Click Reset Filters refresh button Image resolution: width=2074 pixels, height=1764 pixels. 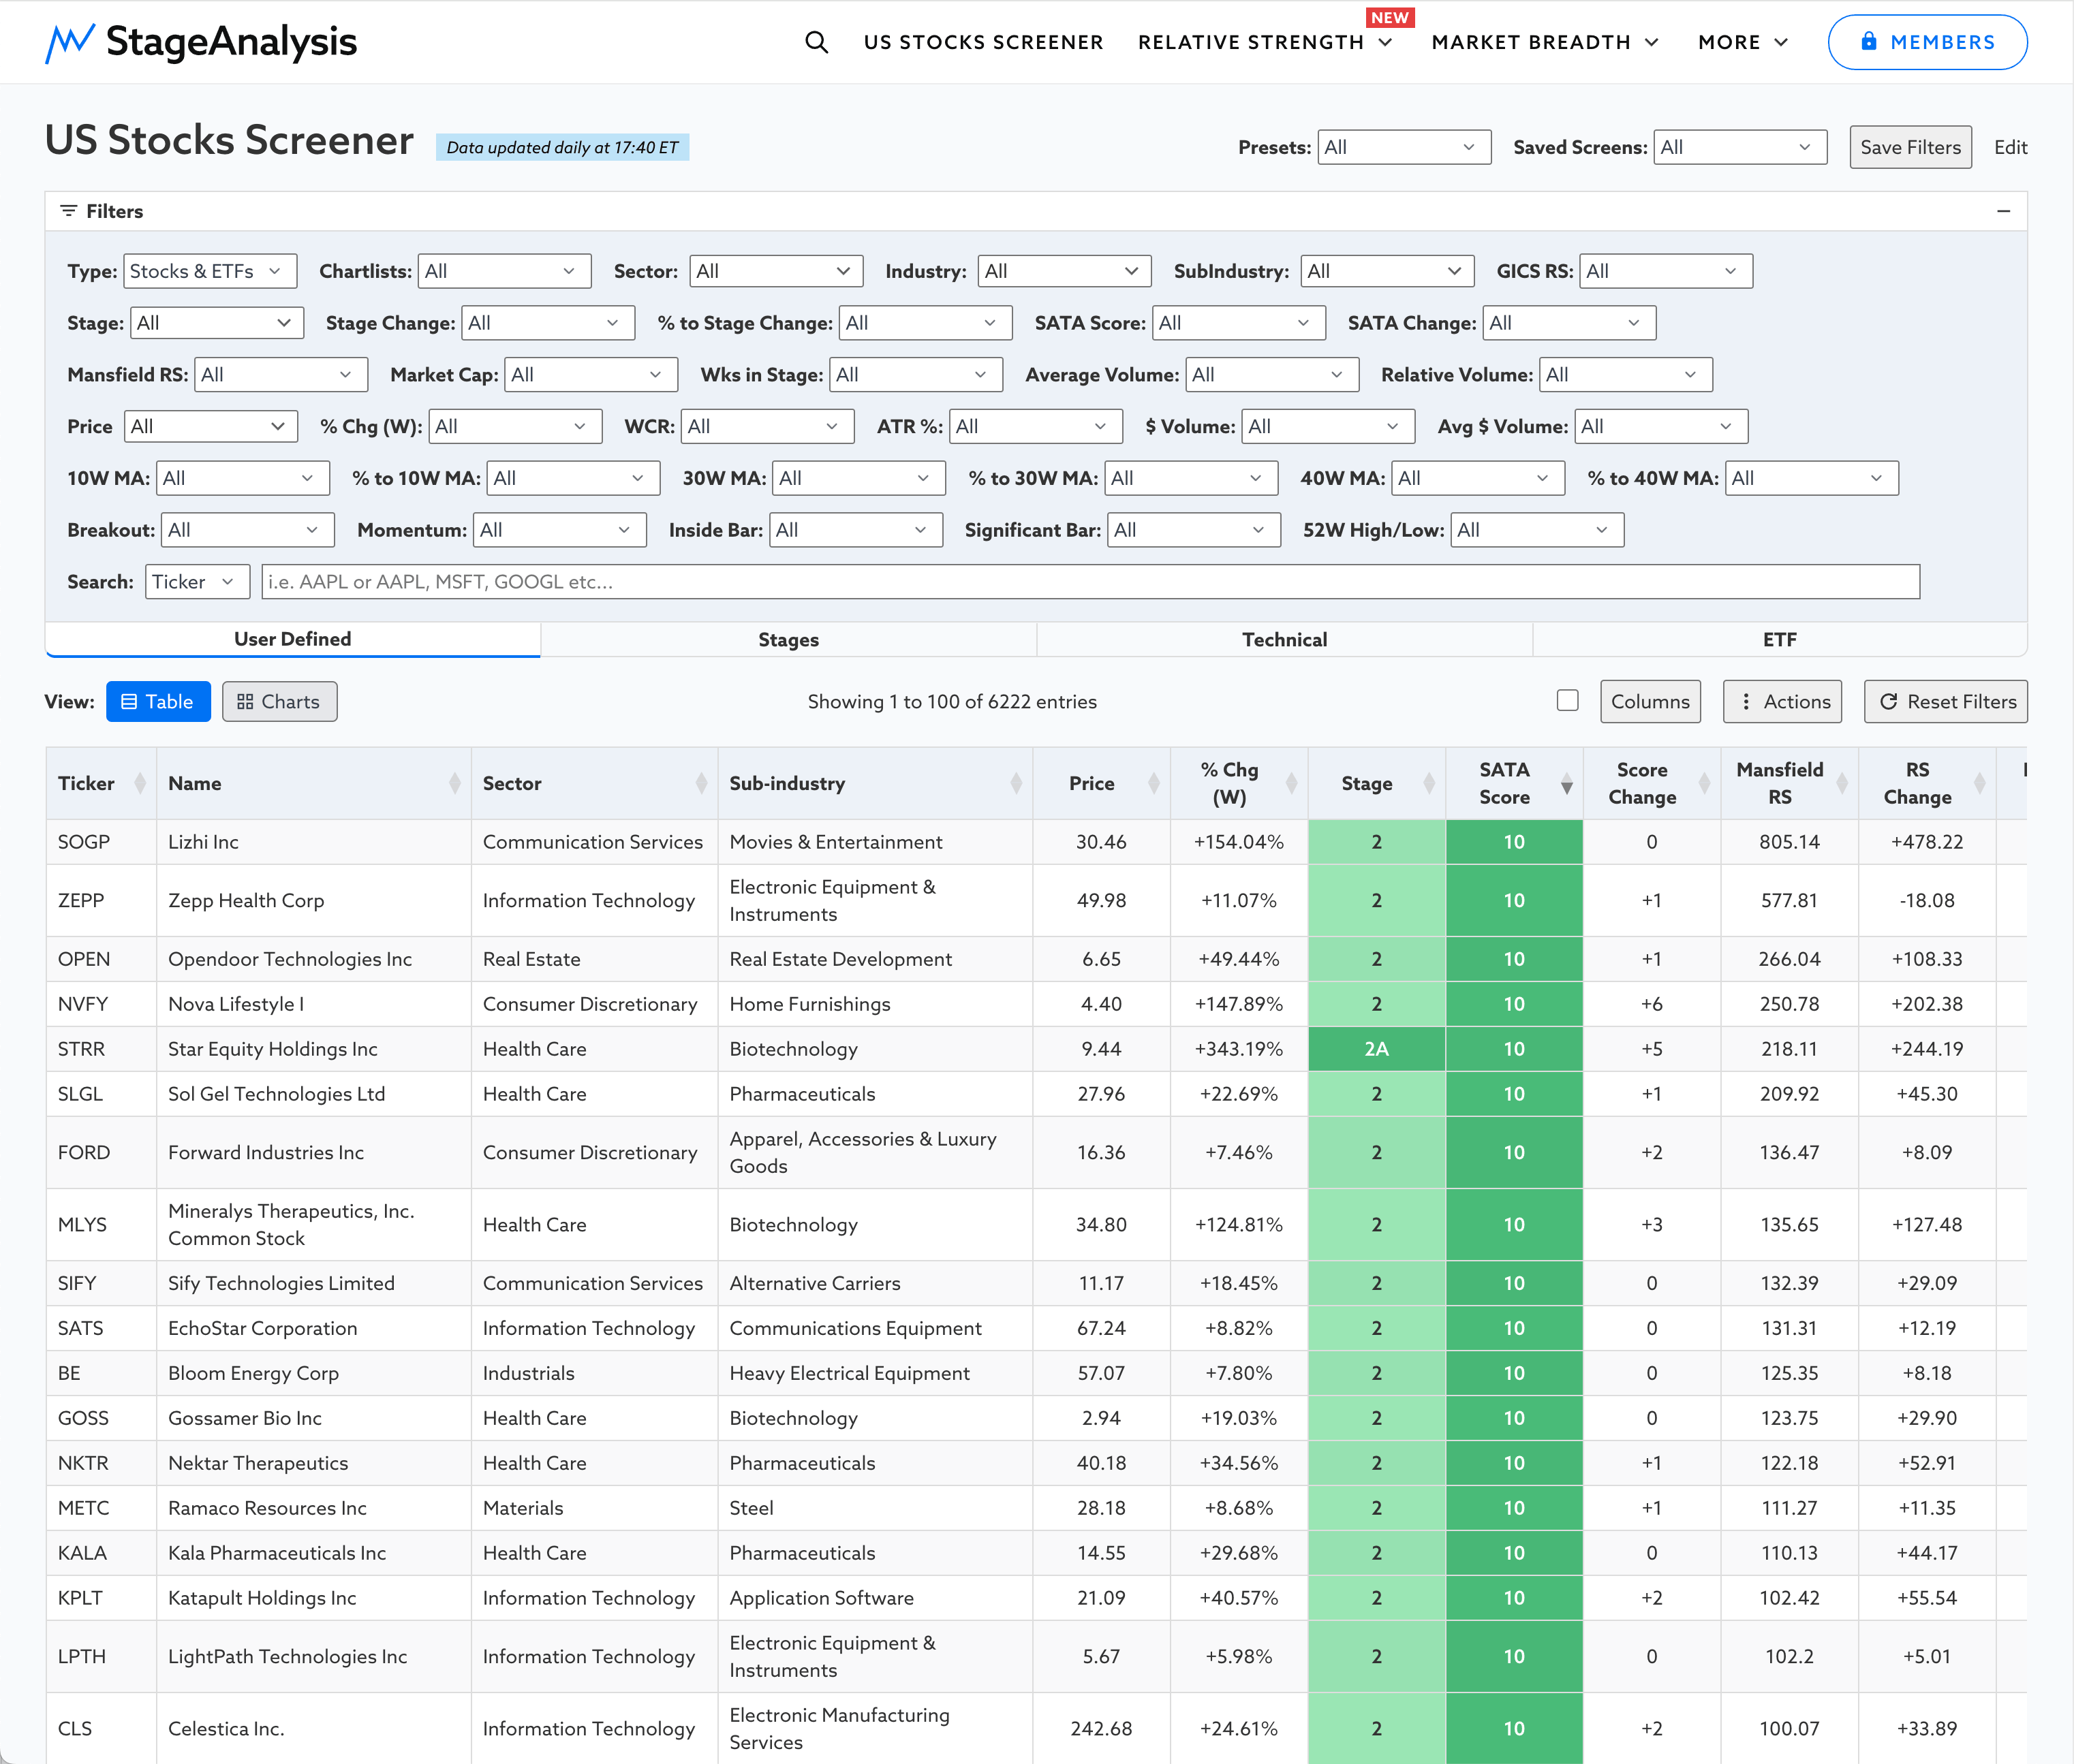pos(1946,702)
